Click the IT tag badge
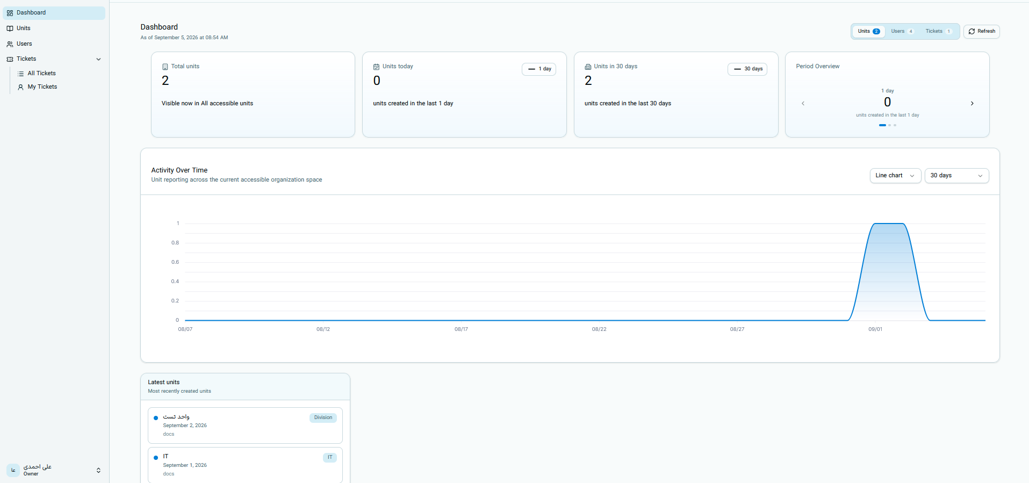Image resolution: width=1029 pixels, height=483 pixels. tap(330, 457)
